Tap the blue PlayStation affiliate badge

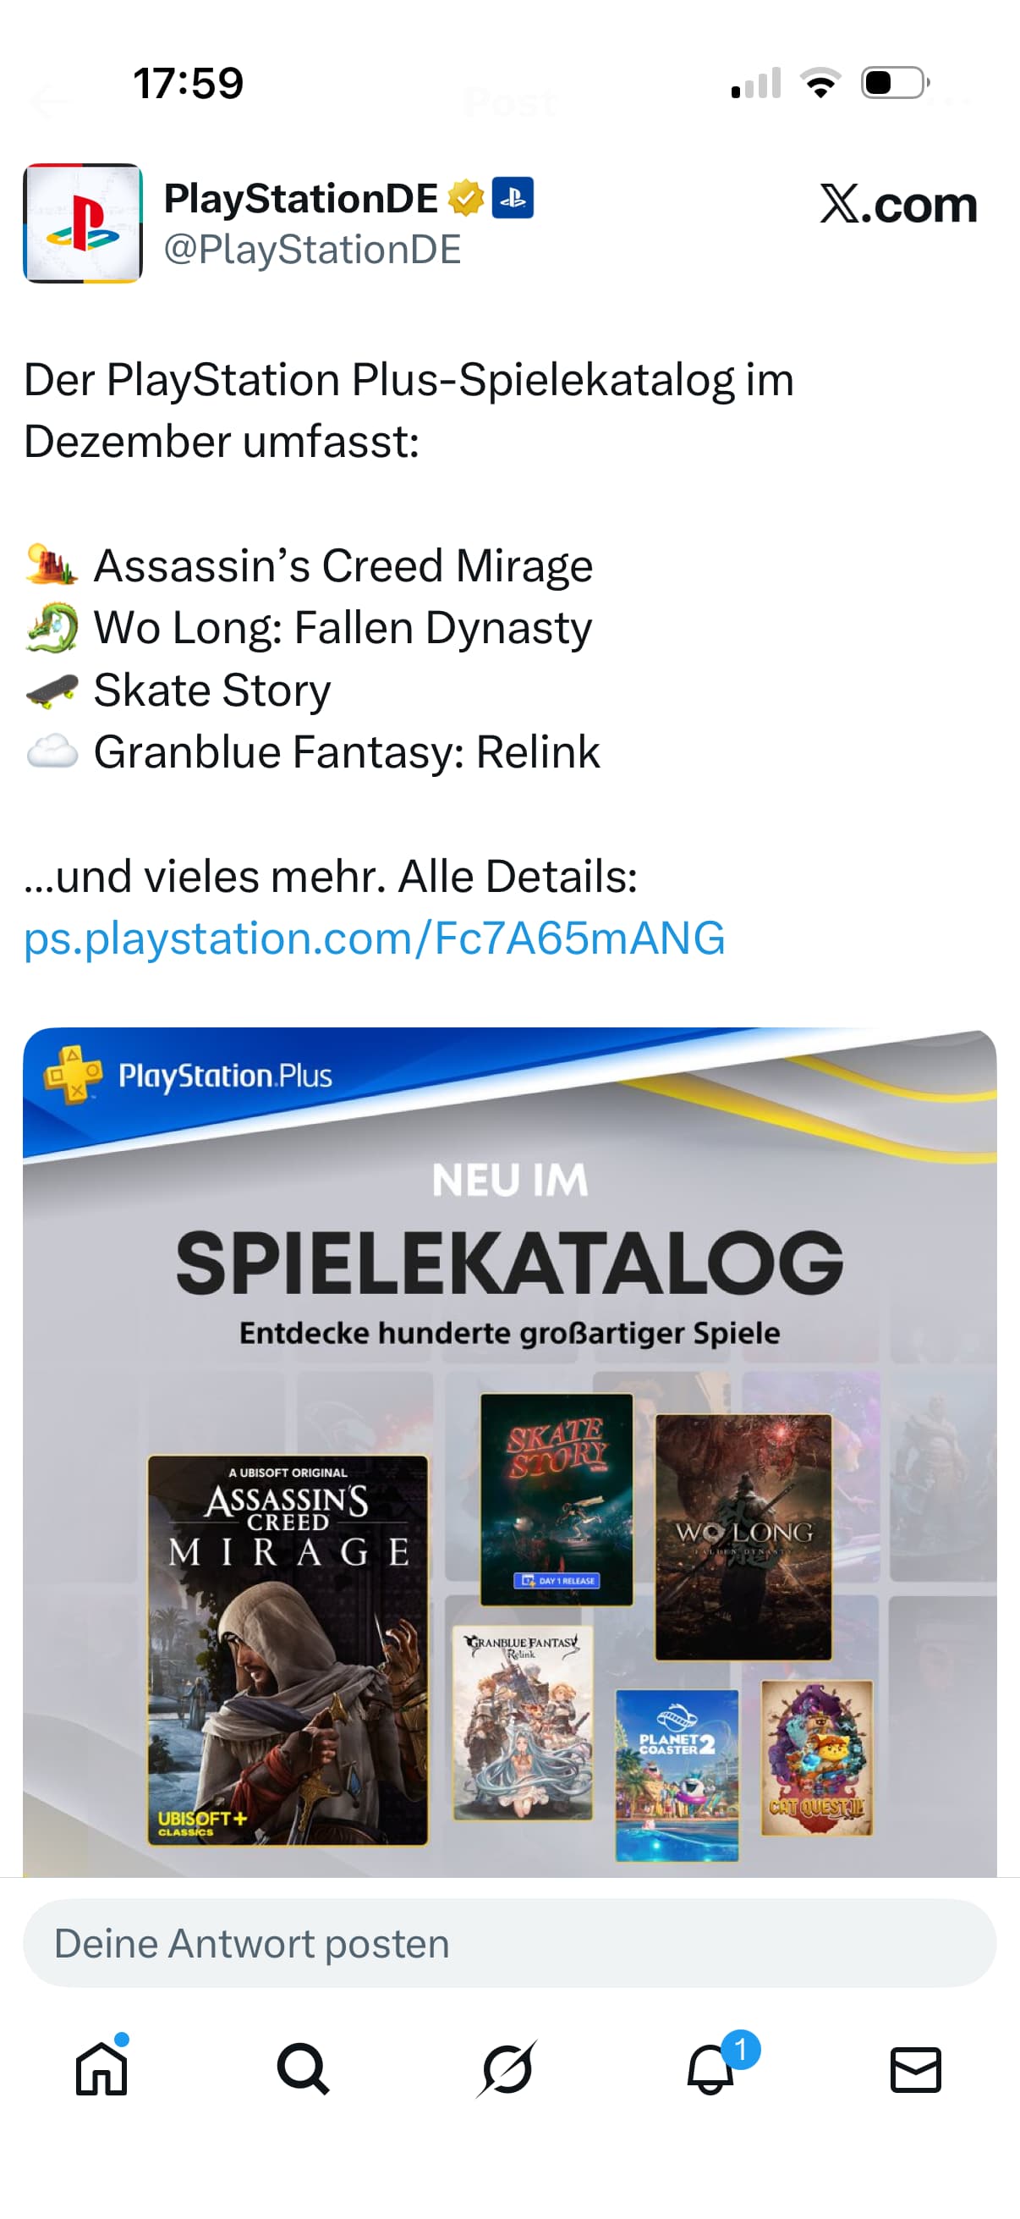point(513,198)
